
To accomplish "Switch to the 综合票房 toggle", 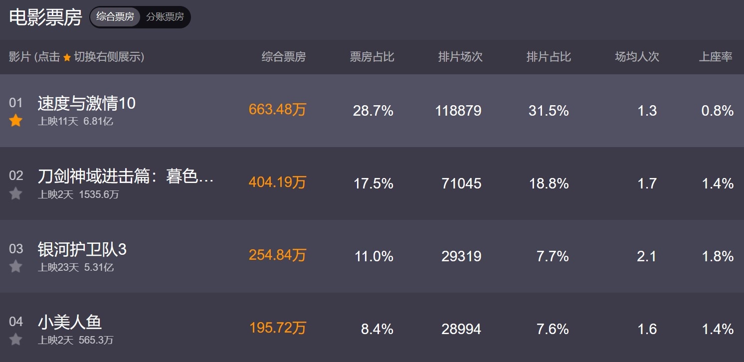I will pos(115,17).
